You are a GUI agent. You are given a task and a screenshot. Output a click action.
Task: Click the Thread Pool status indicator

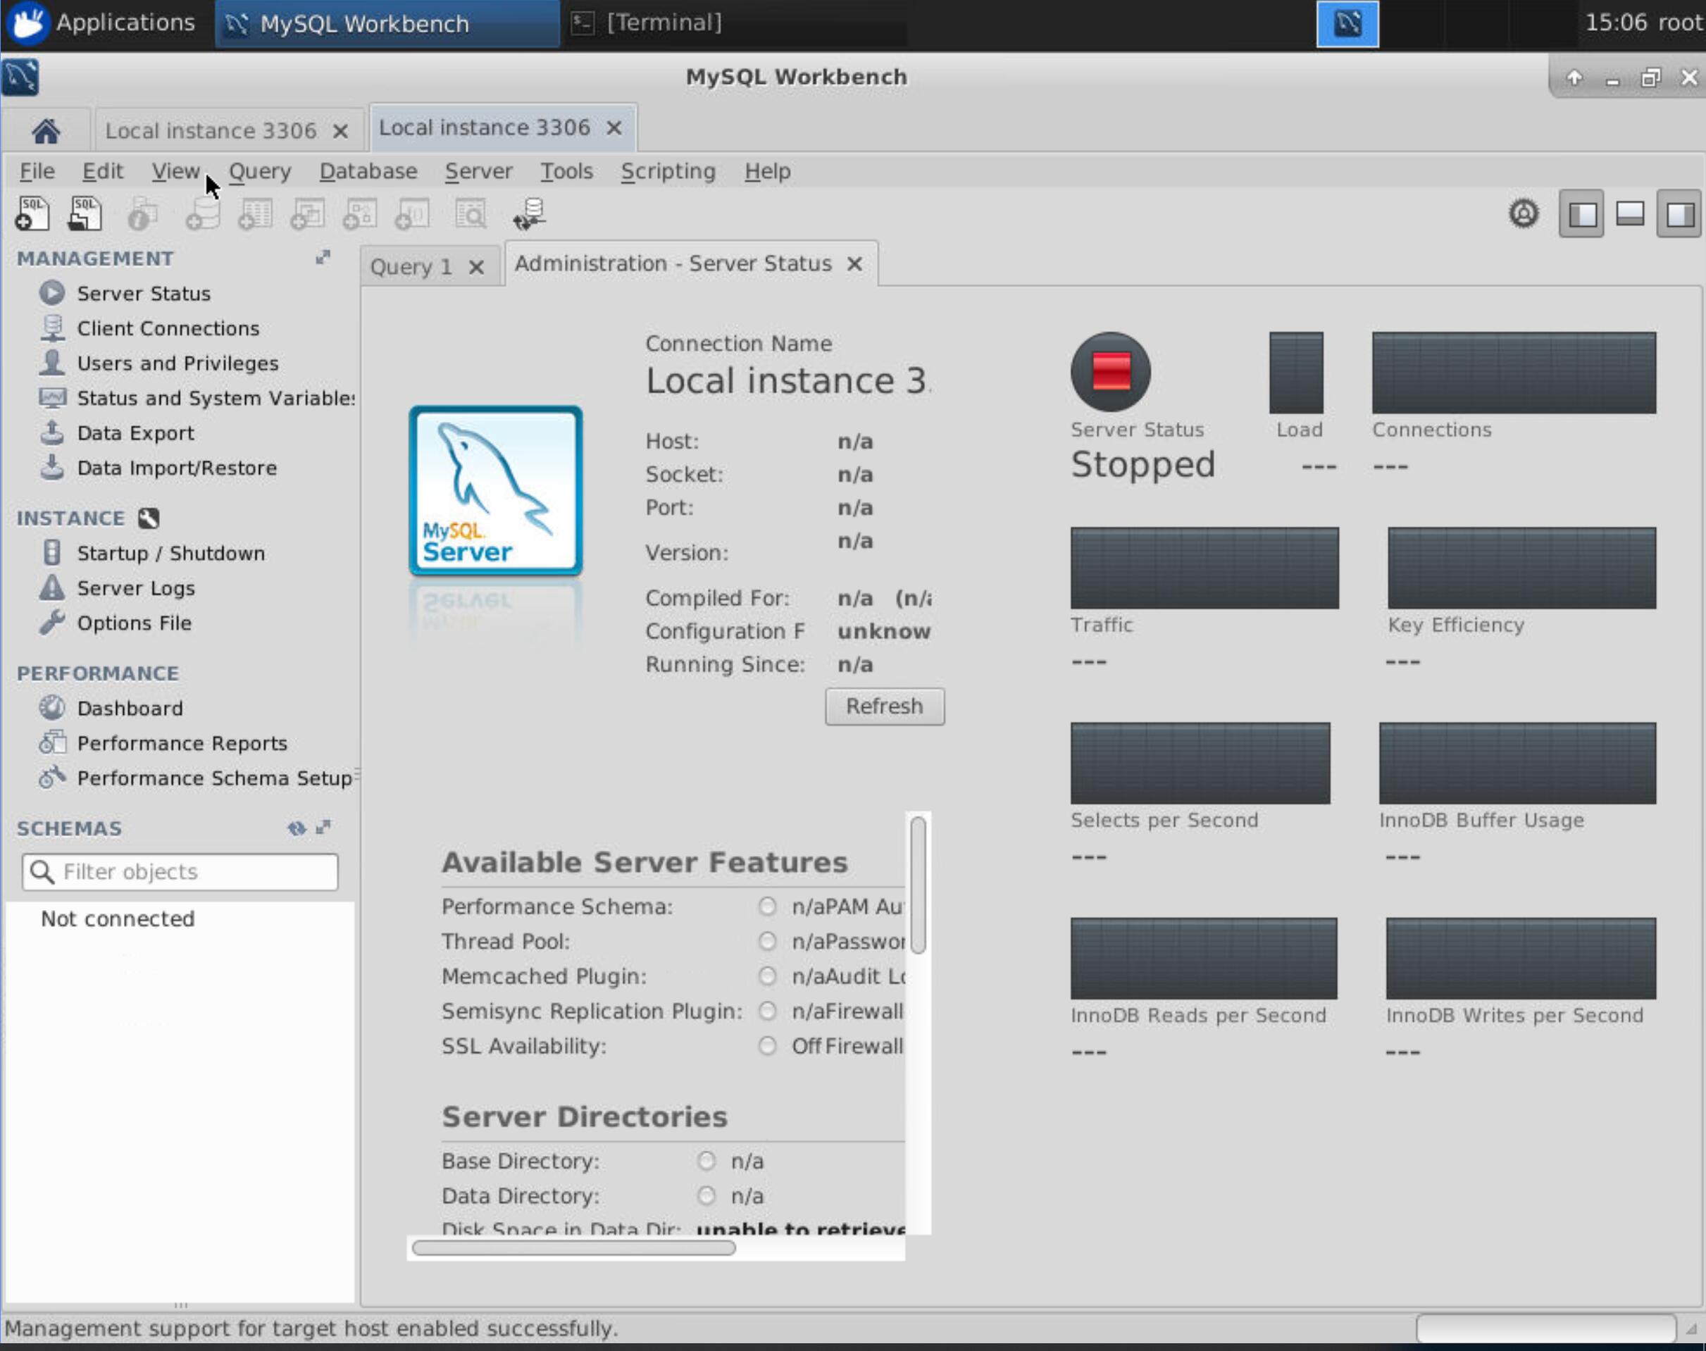coord(766,941)
